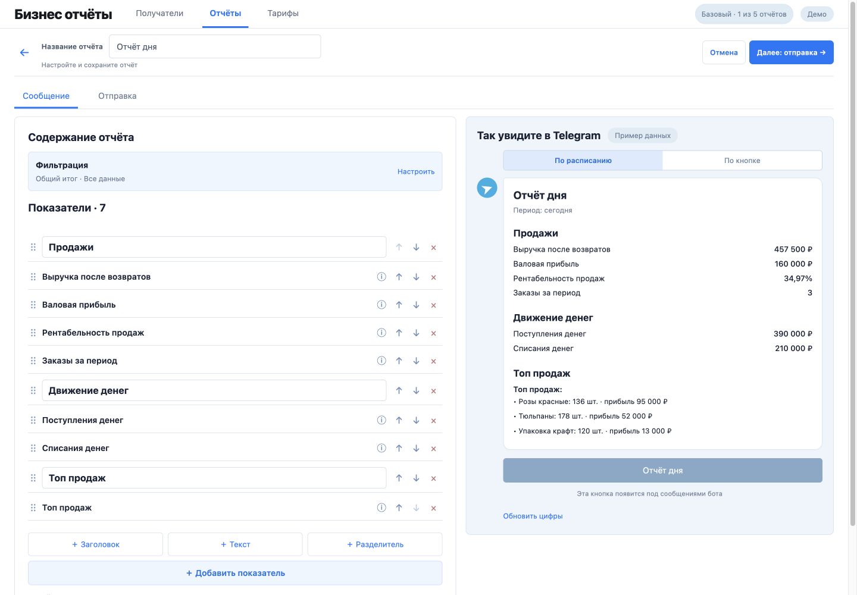Go to the Тарифы navigation tab
Viewport: 857px width, 595px height.
pyautogui.click(x=283, y=13)
